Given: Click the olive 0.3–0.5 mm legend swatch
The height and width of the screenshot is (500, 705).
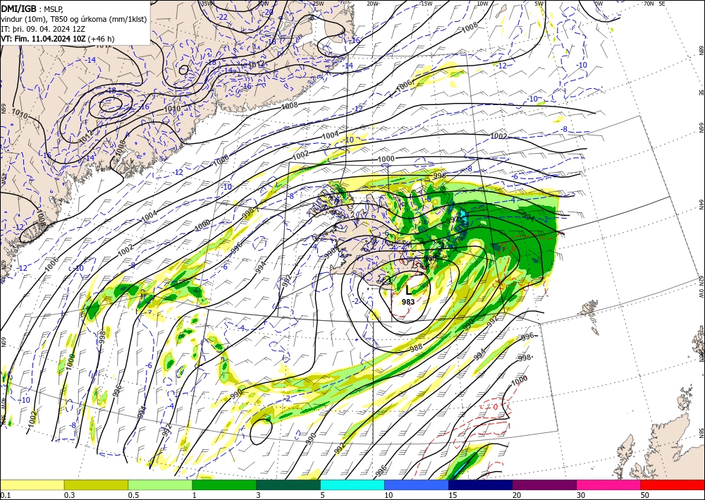Looking at the screenshot, I should pos(96,484).
